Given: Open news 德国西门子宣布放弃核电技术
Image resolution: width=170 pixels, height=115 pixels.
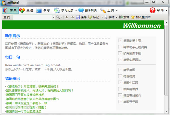Looking at the screenshot, I should pyautogui.click(x=25, y=95).
